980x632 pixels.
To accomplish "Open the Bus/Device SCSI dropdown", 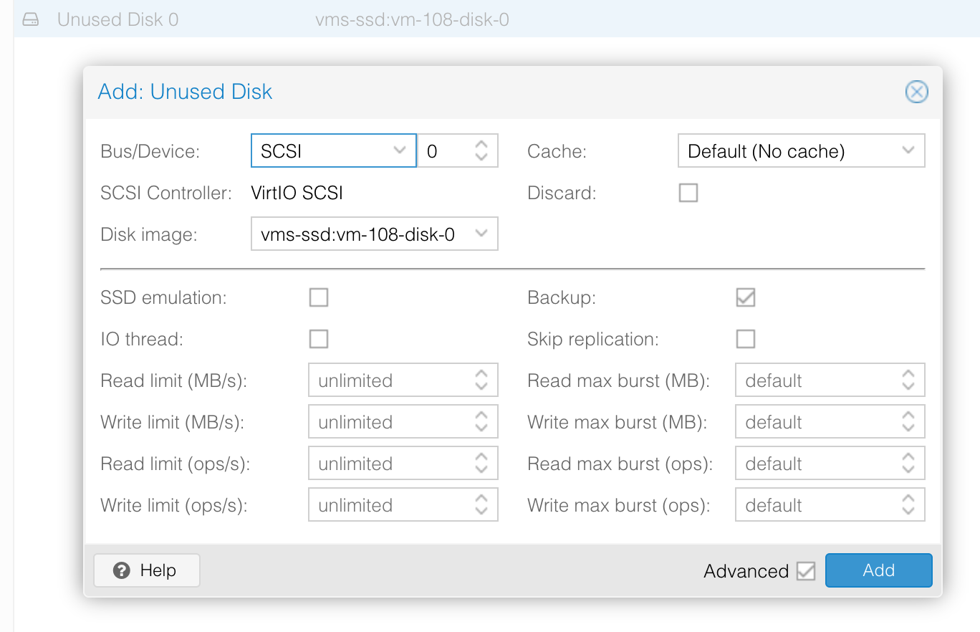I will pyautogui.click(x=333, y=151).
